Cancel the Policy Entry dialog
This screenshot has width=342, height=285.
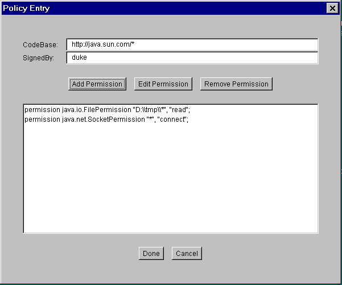pos(187,254)
